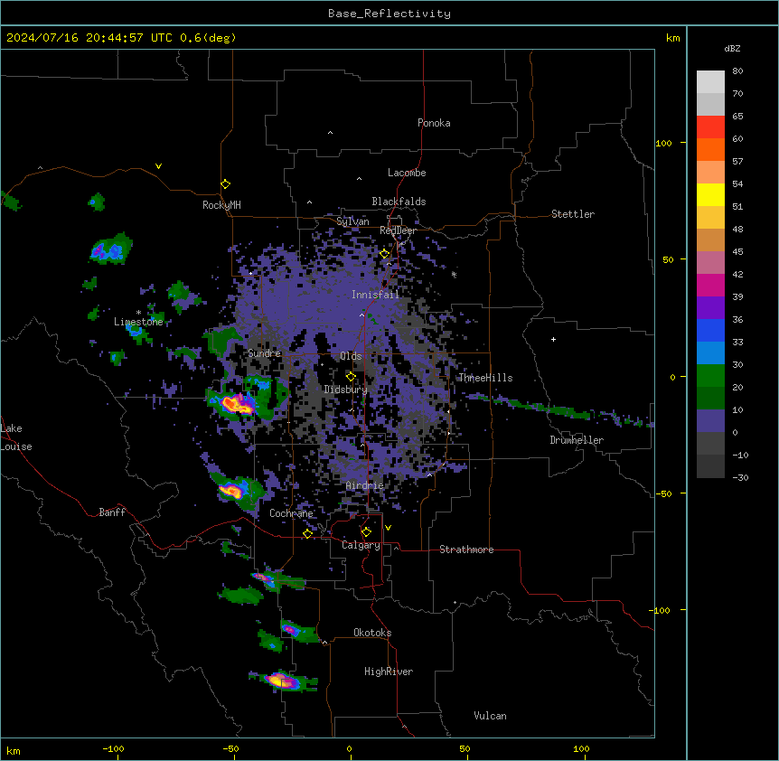Select the white plus marker north of Drumheller
The height and width of the screenshot is (761, 779).
(553, 339)
